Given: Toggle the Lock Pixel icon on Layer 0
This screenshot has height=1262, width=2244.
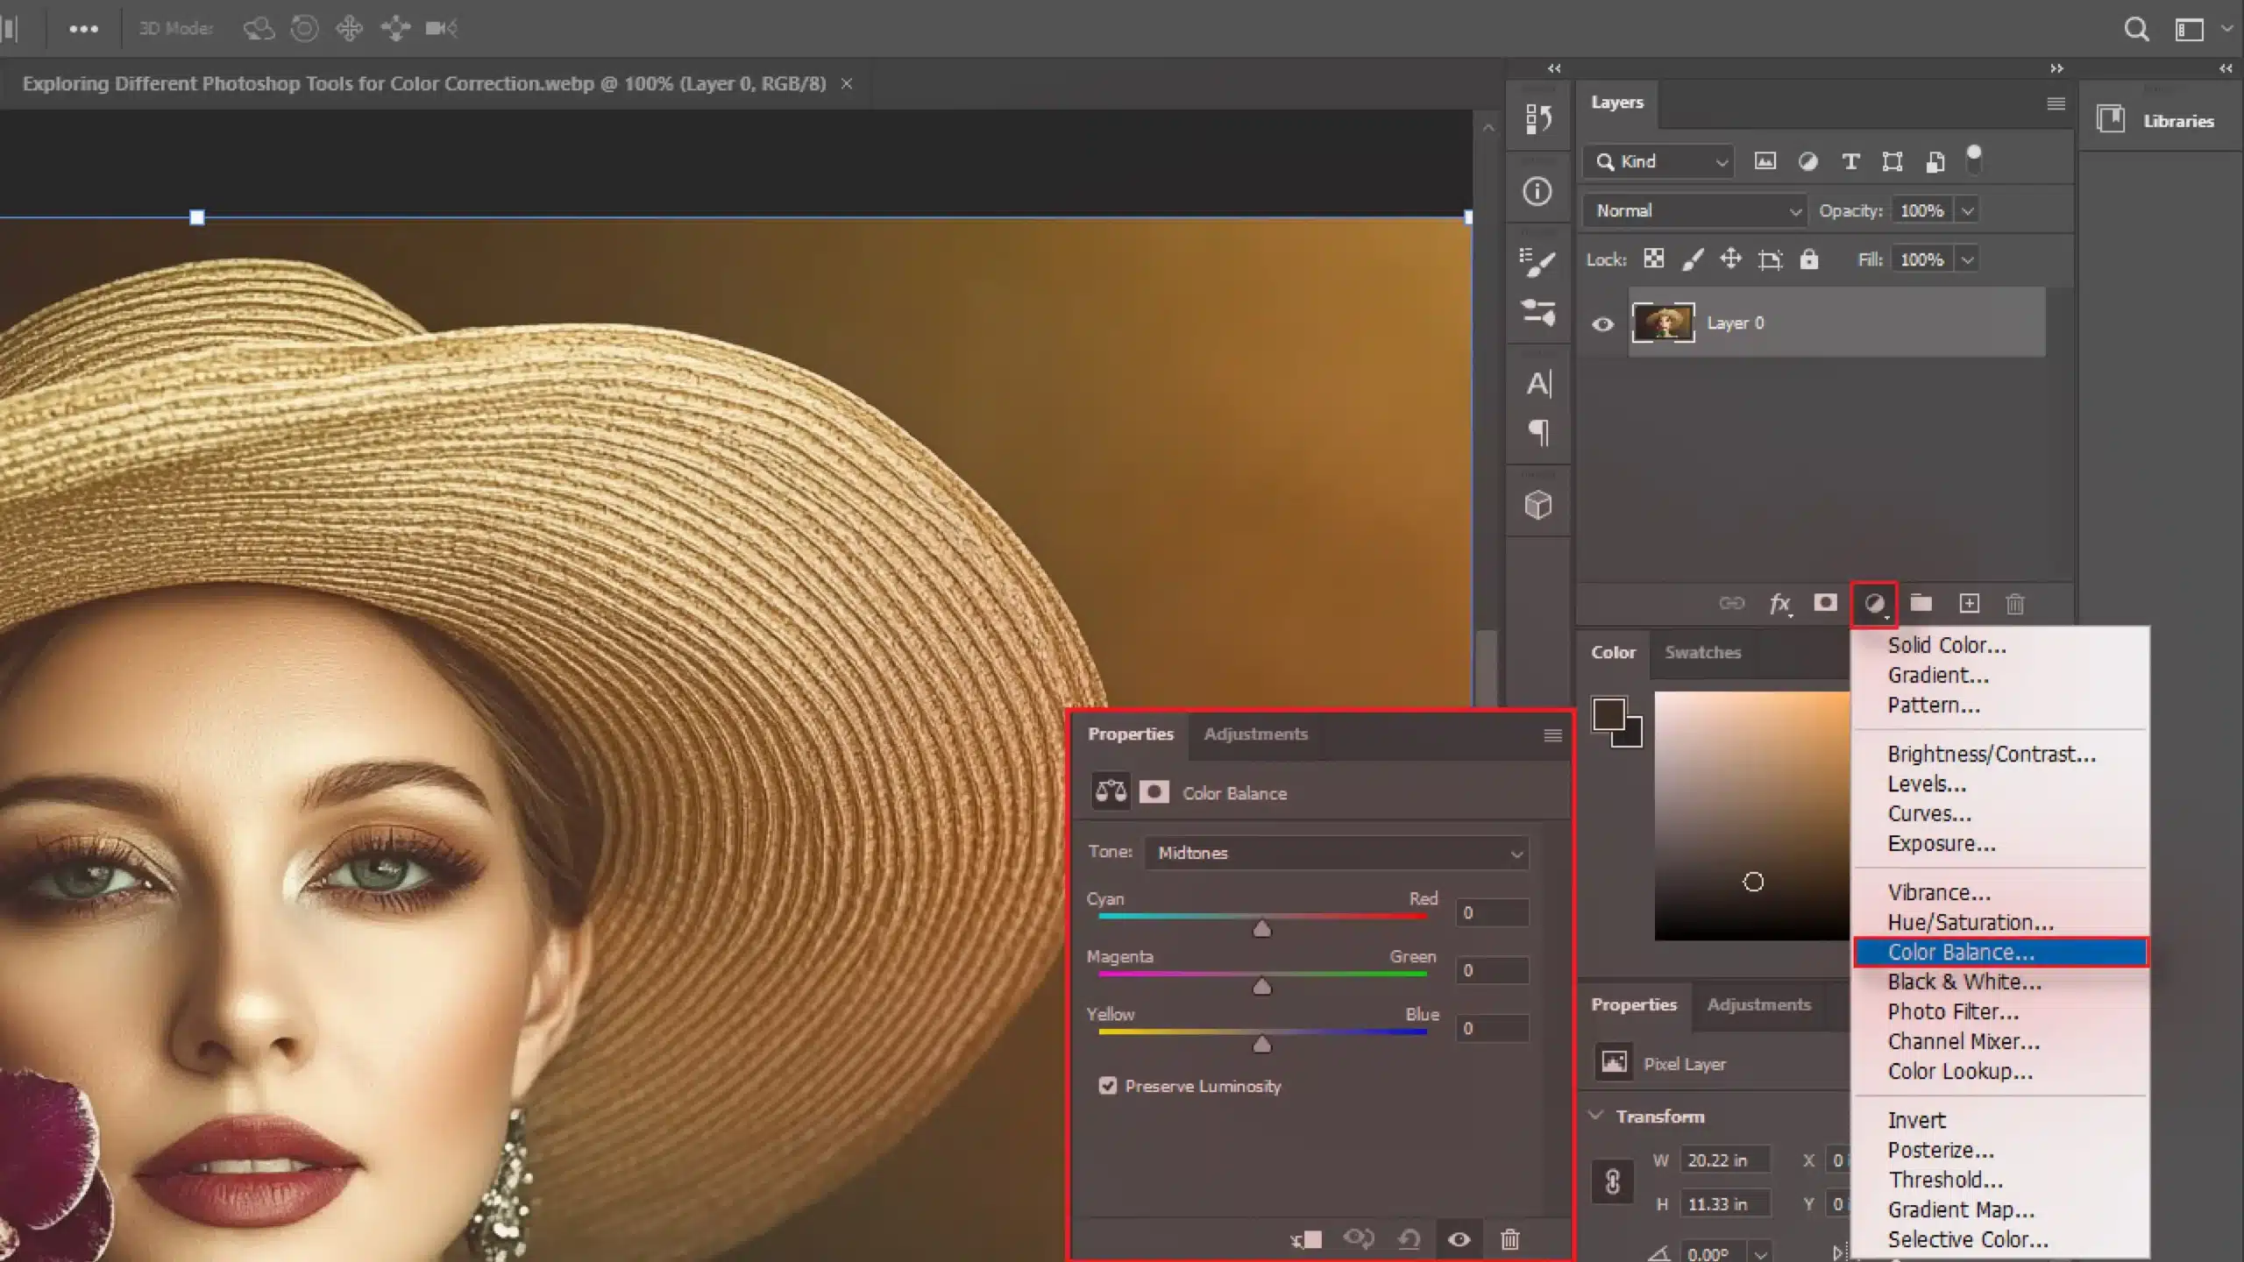Looking at the screenshot, I should click(x=1693, y=259).
